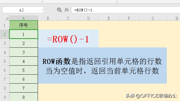Select row 2 header
The width and height of the screenshot is (180, 101).
coord(4,34)
